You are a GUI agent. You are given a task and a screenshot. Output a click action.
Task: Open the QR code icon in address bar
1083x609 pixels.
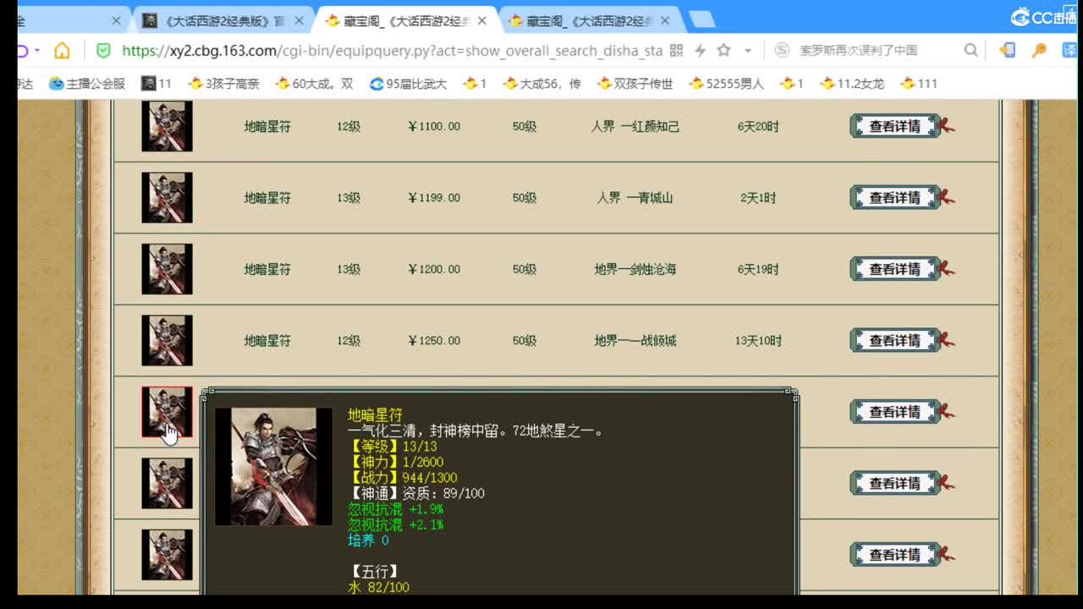pos(676,51)
